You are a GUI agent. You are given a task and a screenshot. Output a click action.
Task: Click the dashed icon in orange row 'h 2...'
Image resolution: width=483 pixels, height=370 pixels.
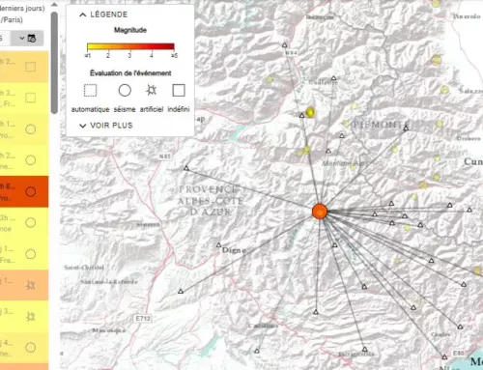click(31, 68)
